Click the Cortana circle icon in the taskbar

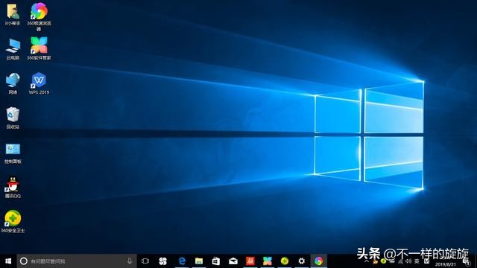(x=23, y=261)
